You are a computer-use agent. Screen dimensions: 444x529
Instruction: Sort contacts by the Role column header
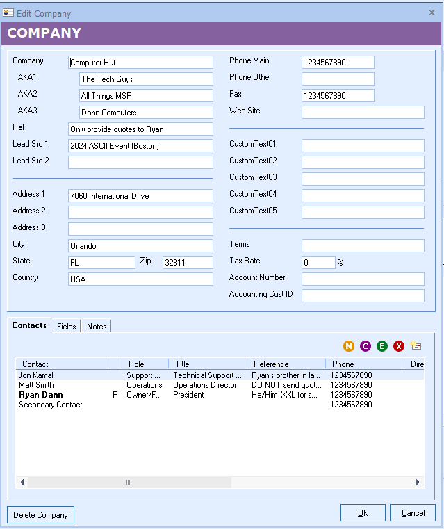(x=145, y=364)
